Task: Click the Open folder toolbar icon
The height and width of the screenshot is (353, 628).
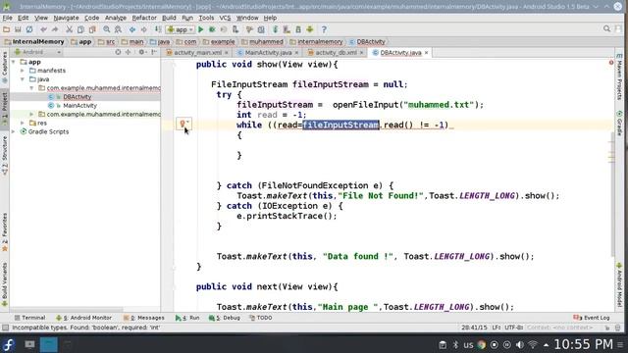Action: pyautogui.click(x=6, y=29)
